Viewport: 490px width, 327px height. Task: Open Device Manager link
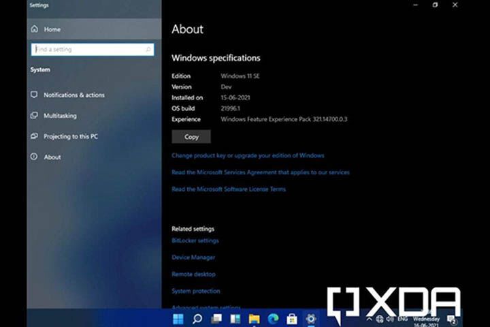pos(193,258)
